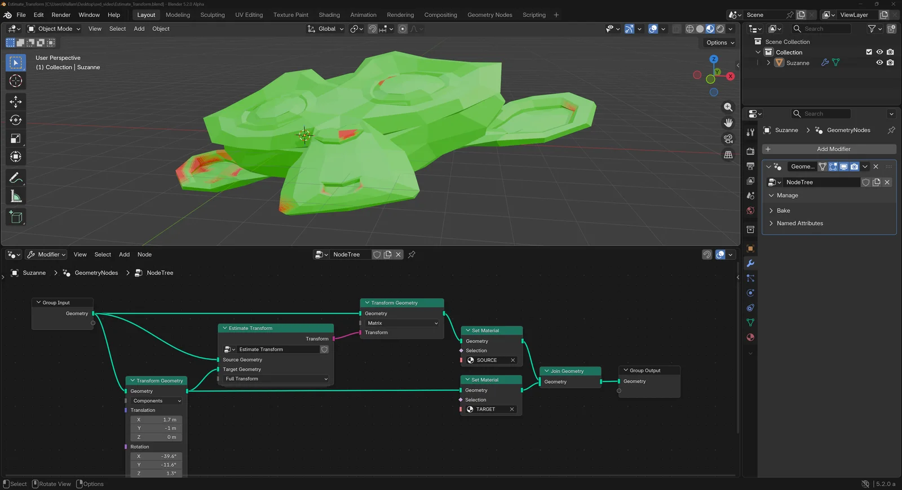Open the Components dropdown in Transform Geometry node
Image resolution: width=902 pixels, height=490 pixels.
[x=156, y=401]
